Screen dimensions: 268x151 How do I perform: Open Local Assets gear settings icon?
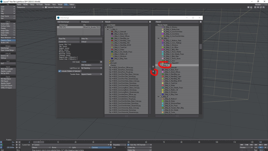tap(150, 22)
